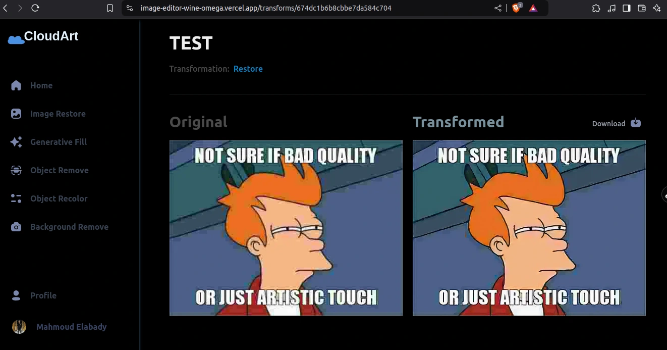Click the browser share icon
The height and width of the screenshot is (350, 667).
pos(498,8)
